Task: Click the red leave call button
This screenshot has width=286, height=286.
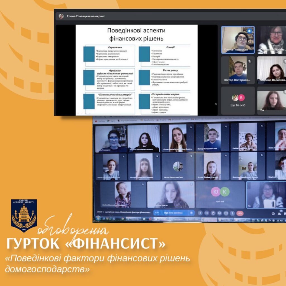Action: click(x=240, y=213)
